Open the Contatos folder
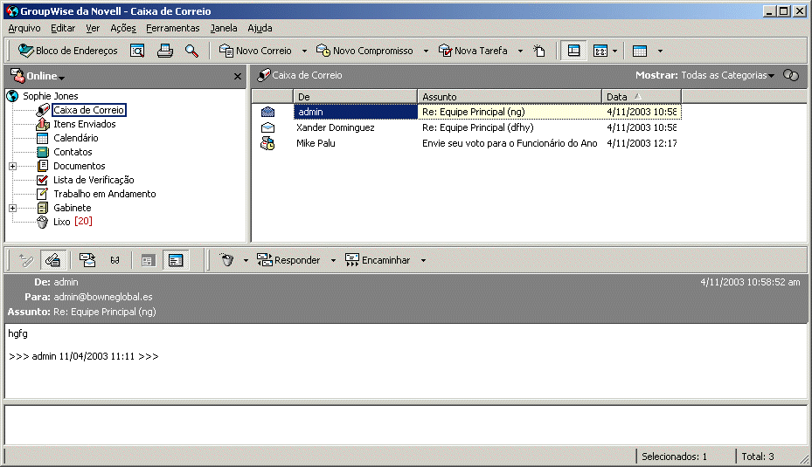Viewport: 812px width, 467px height. point(73,152)
